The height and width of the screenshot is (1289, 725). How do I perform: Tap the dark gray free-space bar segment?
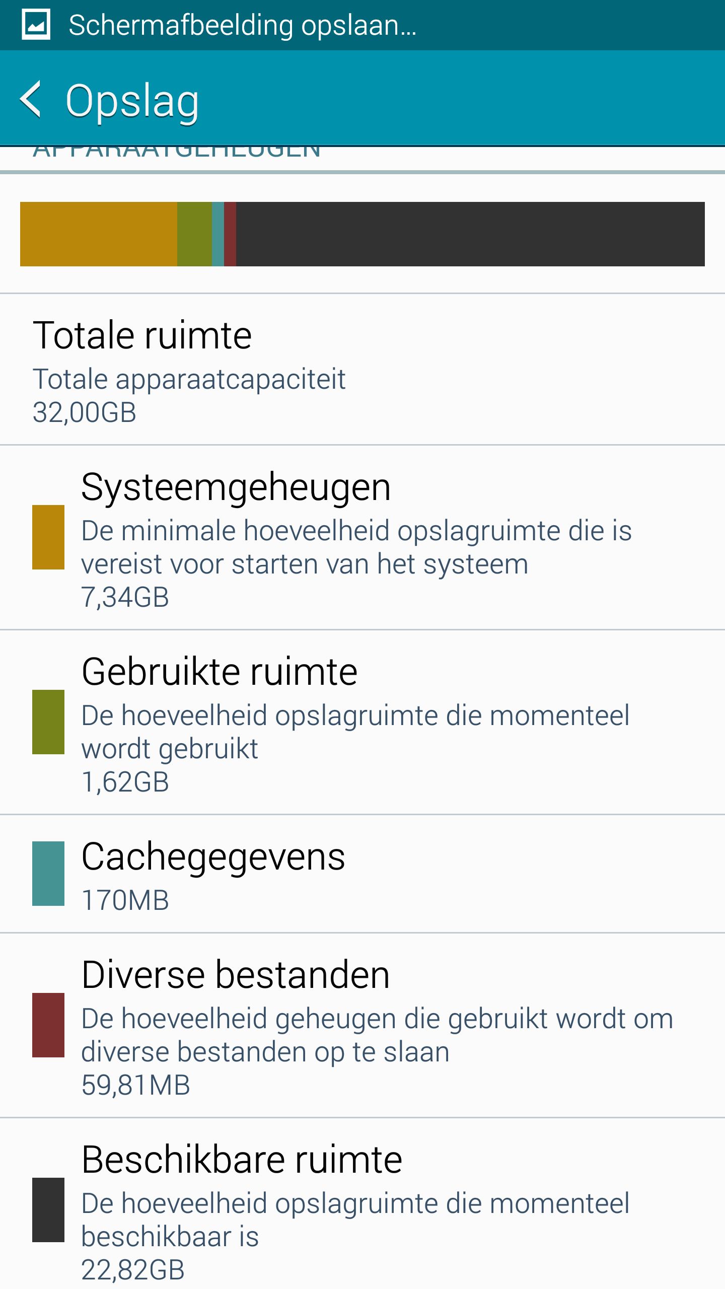(x=470, y=234)
